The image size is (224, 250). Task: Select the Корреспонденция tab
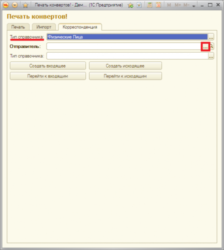(x=80, y=27)
